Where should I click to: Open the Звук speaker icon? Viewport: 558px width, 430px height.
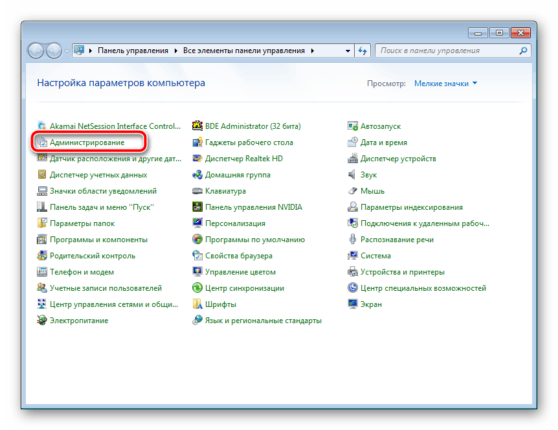tap(353, 175)
